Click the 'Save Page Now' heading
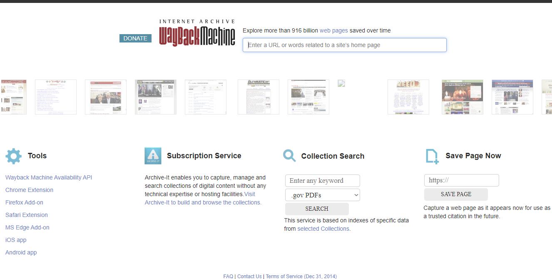 473,156
